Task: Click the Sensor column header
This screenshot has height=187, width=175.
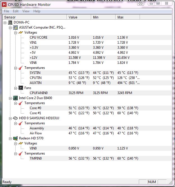Action: coord(34,17)
